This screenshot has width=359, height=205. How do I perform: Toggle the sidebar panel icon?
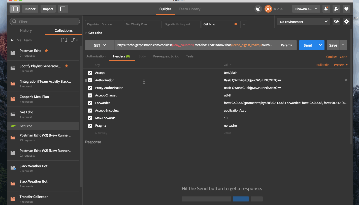point(15,9)
